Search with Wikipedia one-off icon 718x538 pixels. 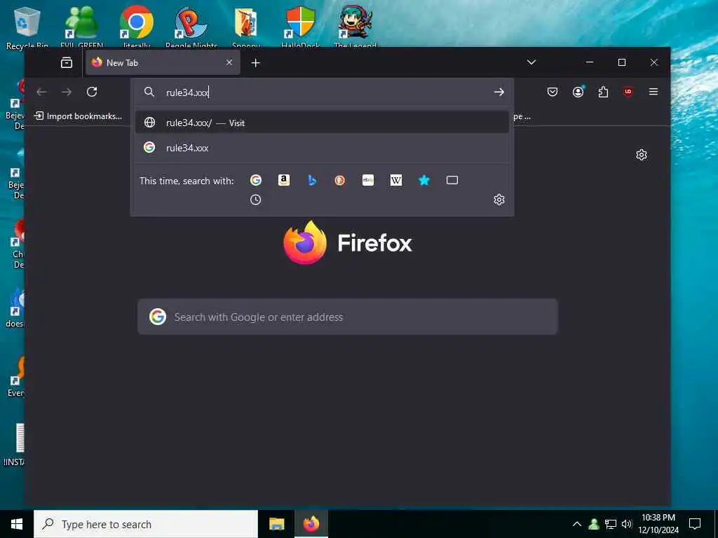tap(396, 180)
